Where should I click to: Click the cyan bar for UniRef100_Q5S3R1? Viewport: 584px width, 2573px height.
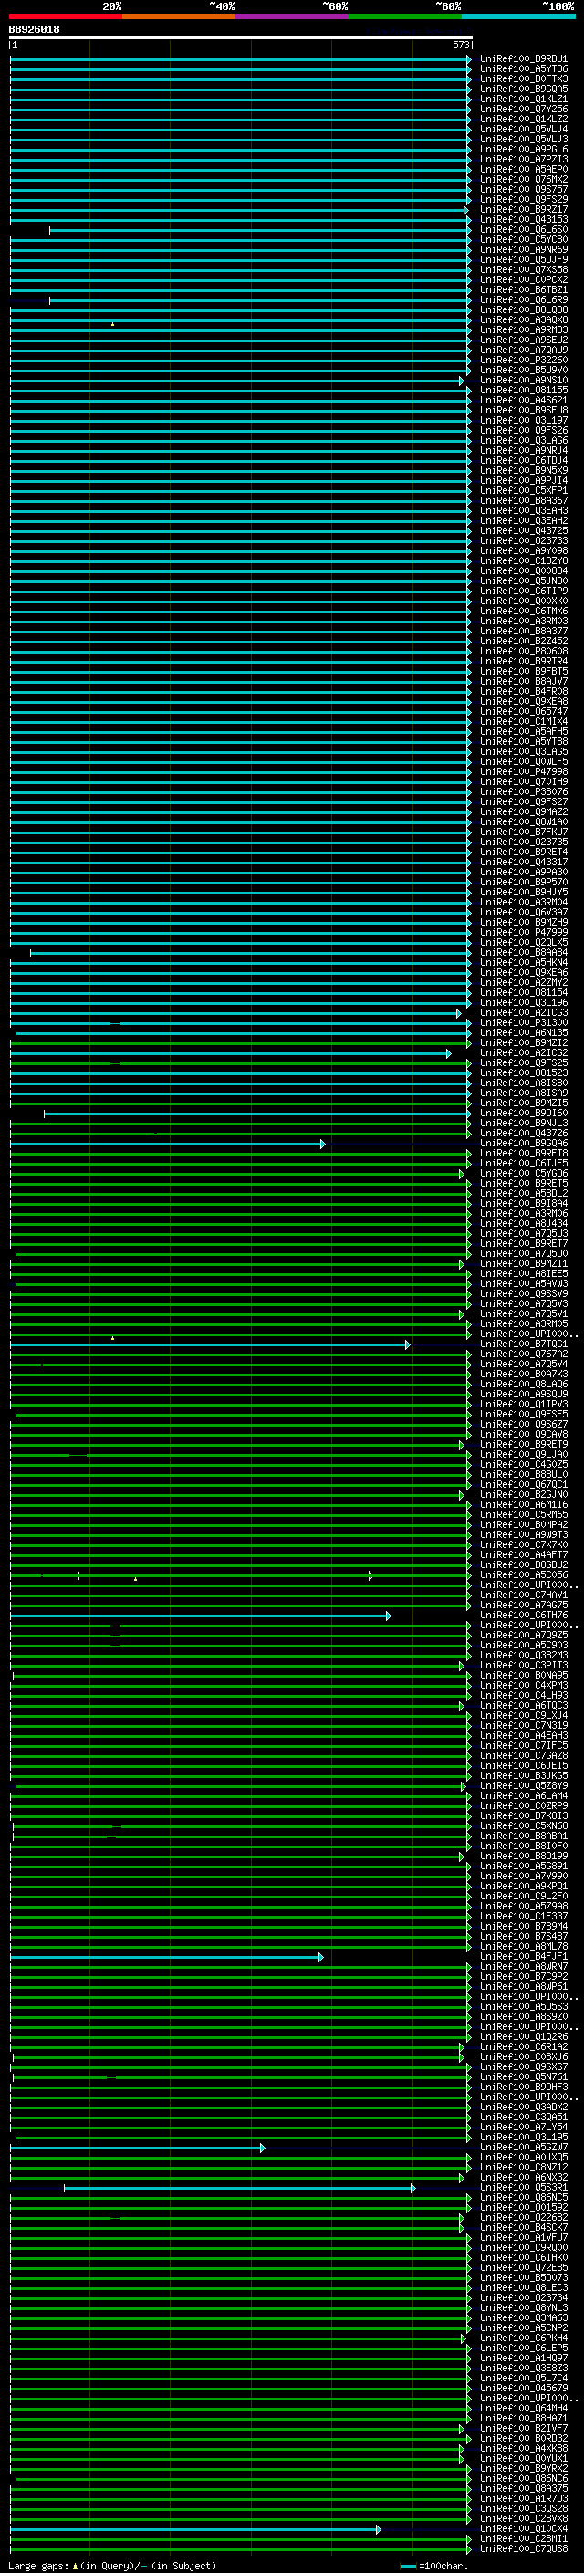(x=240, y=2189)
